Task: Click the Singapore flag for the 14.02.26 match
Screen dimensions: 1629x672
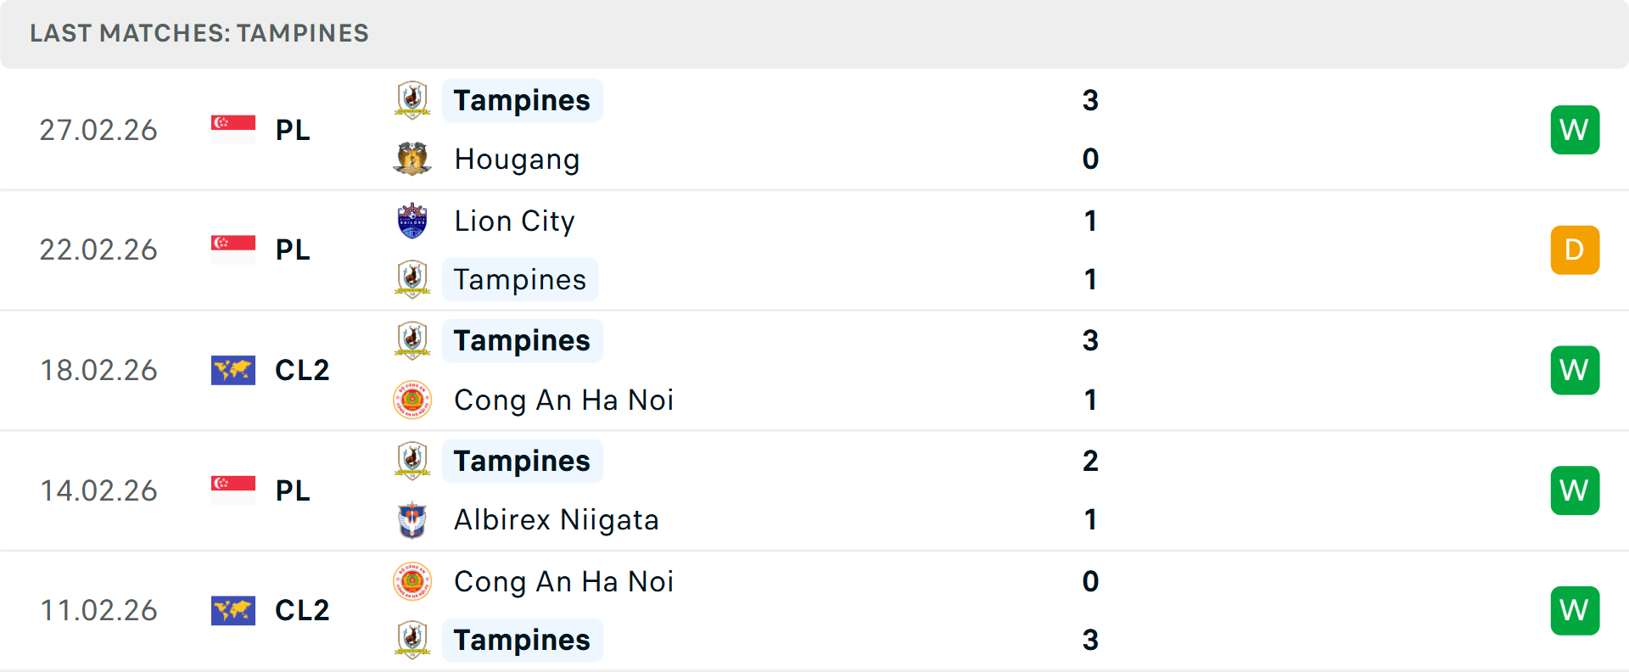Action: click(233, 490)
